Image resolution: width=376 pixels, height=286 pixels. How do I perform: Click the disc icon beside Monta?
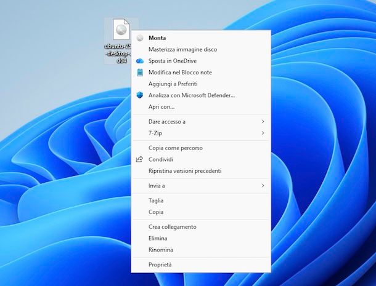click(x=140, y=38)
